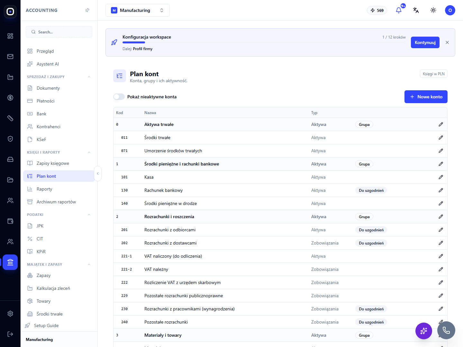Collapse the Księgi i raporty section
This screenshot has height=347, width=463.
(89, 152)
